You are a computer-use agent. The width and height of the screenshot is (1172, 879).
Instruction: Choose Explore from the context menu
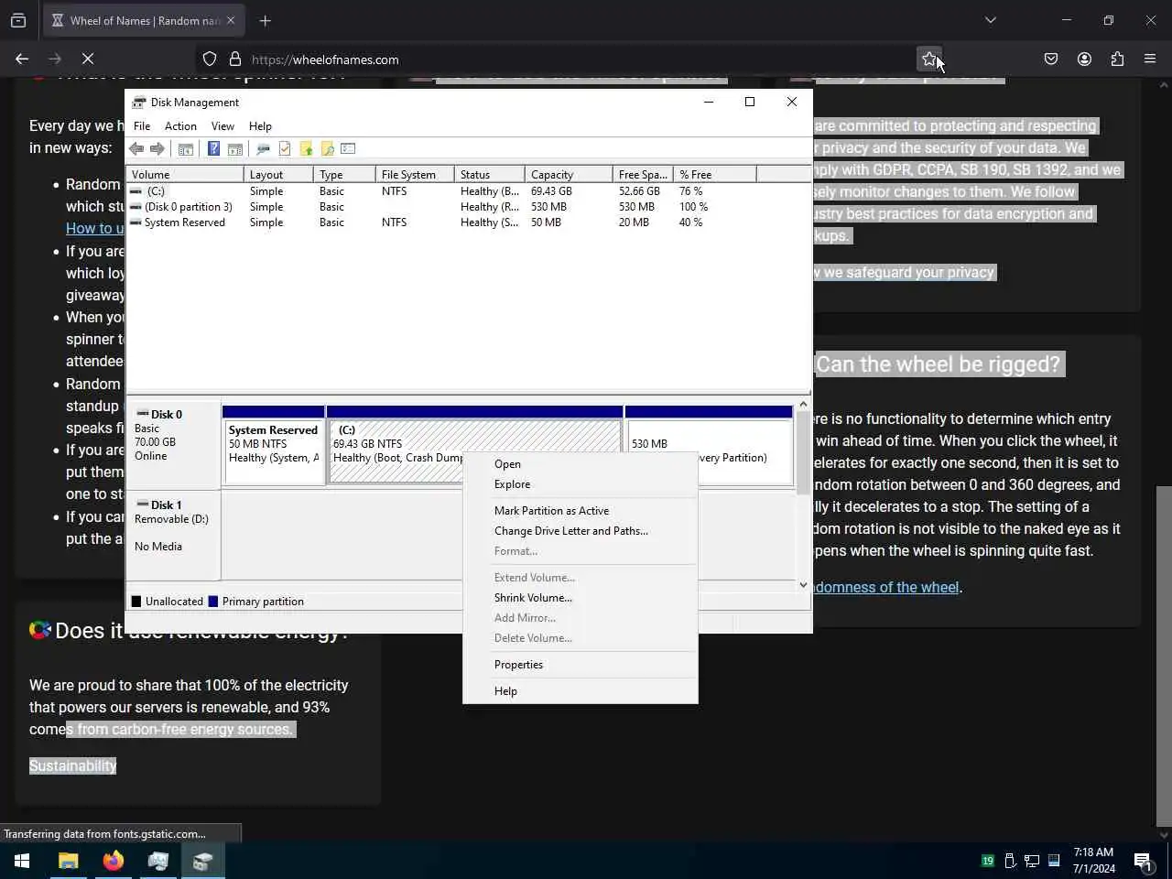[x=581, y=484]
